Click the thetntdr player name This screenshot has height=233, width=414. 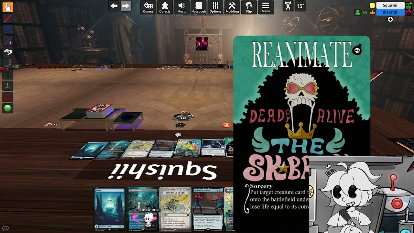[390, 12]
